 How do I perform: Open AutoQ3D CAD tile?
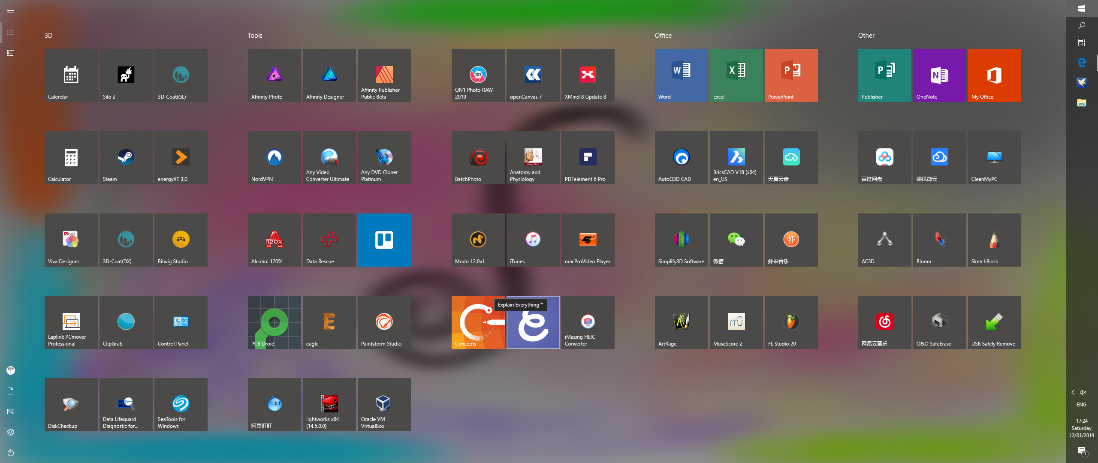tap(682, 158)
